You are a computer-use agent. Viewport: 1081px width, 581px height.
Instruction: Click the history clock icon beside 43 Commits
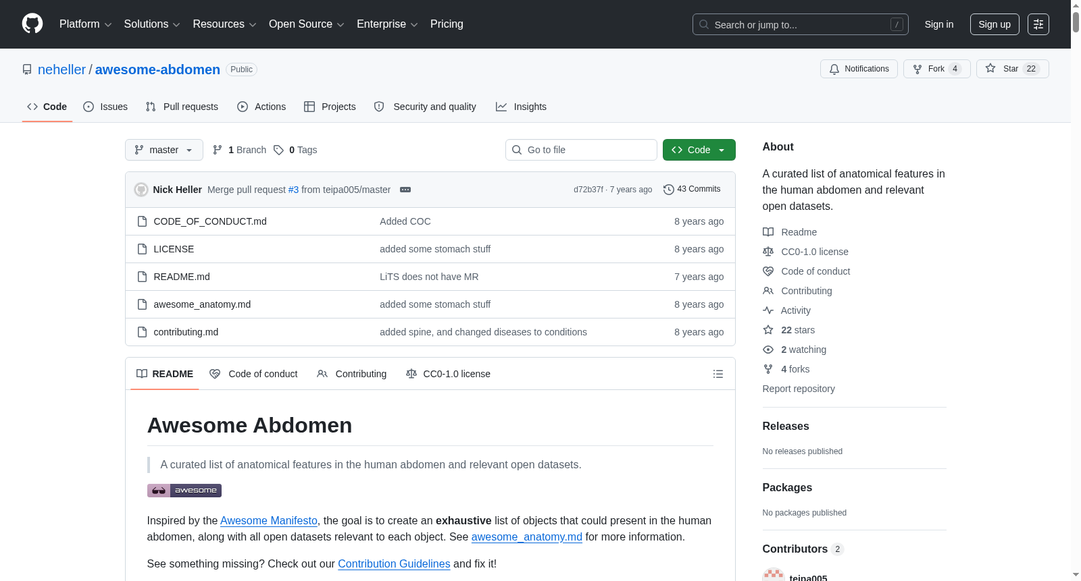pyautogui.click(x=669, y=190)
